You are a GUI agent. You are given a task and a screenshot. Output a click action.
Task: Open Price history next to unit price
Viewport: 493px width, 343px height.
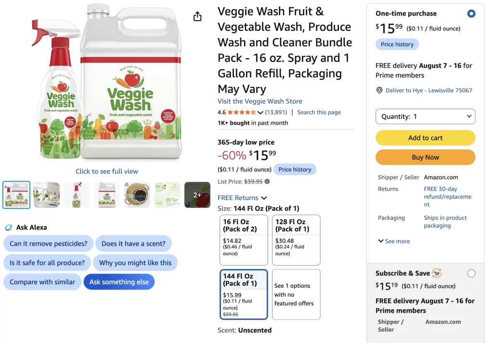295,170
